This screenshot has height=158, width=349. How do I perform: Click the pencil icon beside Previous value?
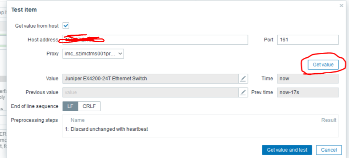tap(243, 92)
